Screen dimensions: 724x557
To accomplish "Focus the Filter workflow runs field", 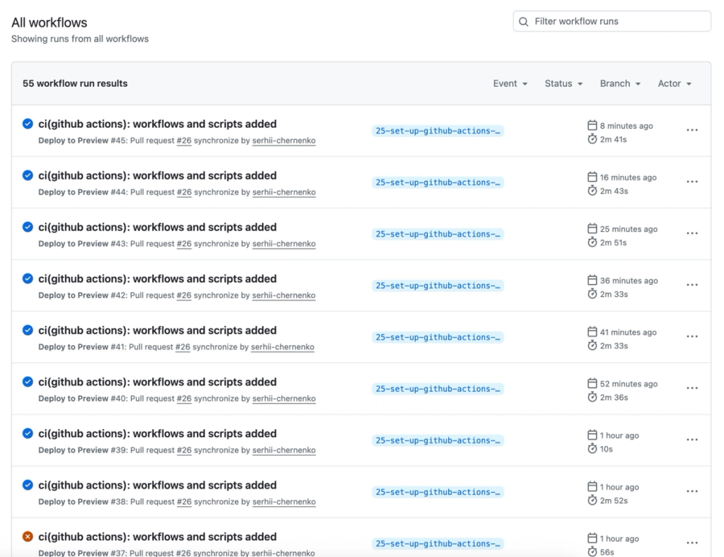I will point(612,22).
